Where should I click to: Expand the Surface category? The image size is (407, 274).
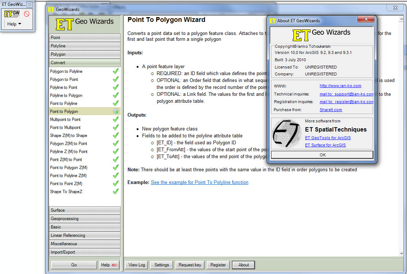85,210
